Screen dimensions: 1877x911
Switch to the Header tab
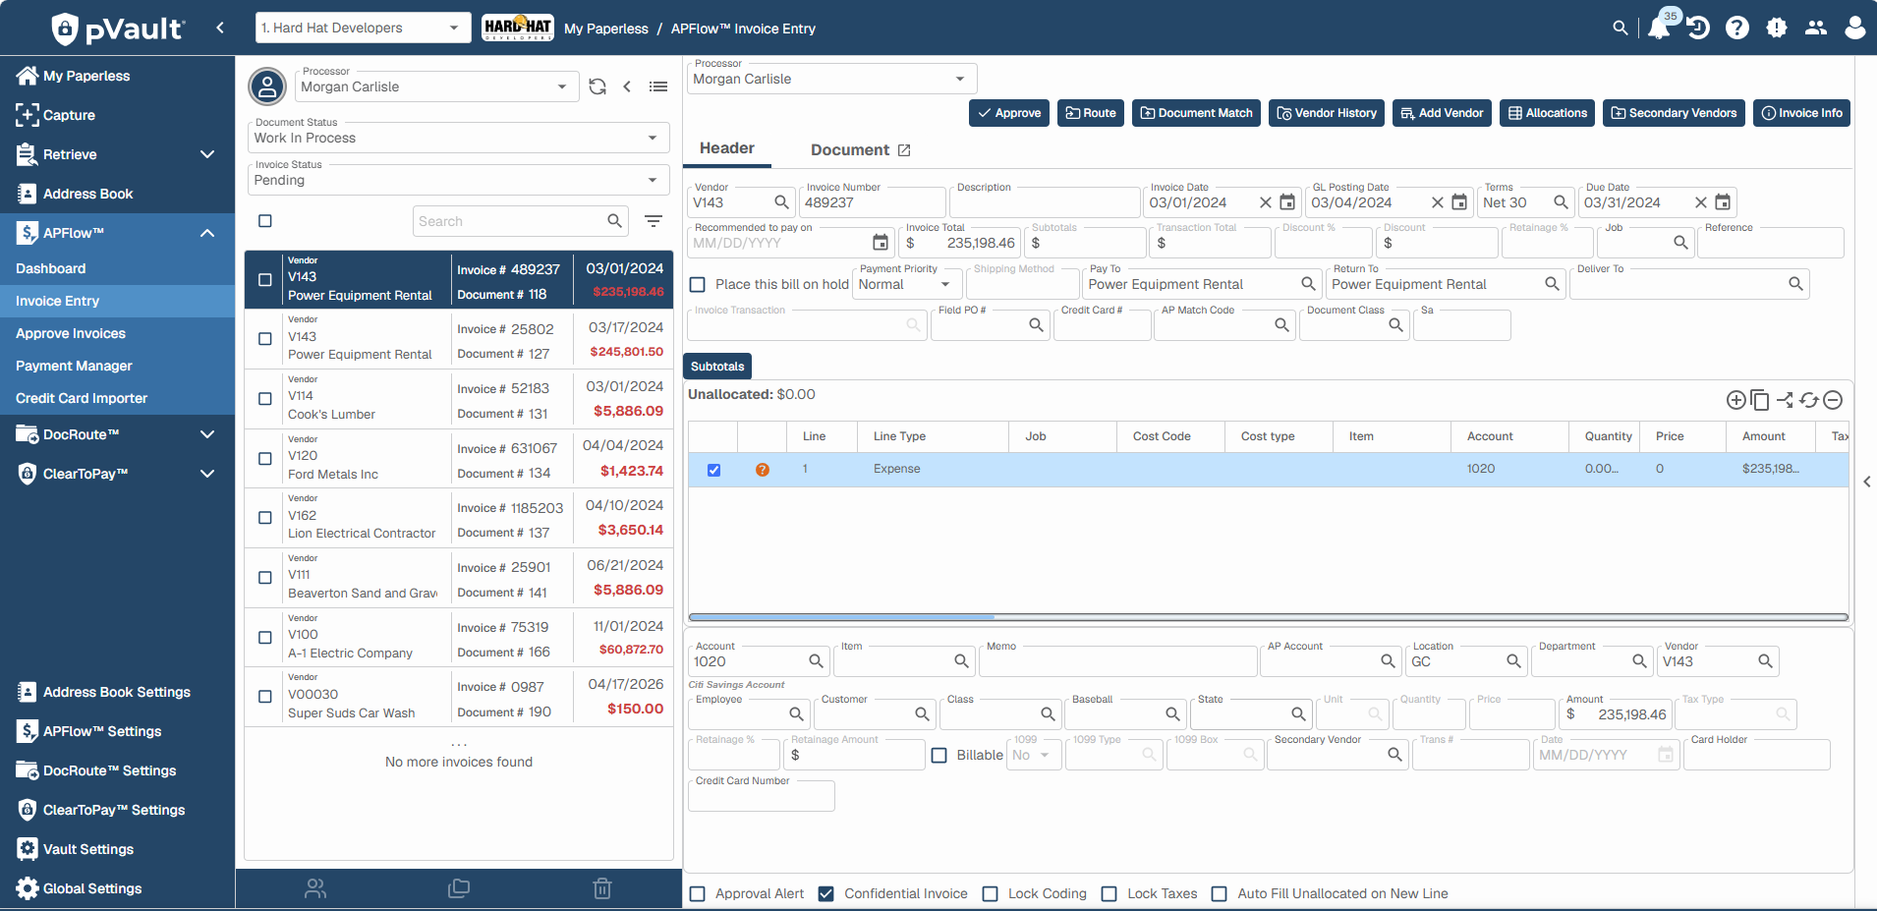pos(727,148)
